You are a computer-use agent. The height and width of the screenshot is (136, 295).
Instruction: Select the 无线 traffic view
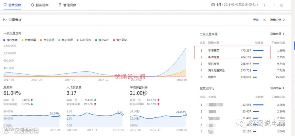(x=256, y=20)
